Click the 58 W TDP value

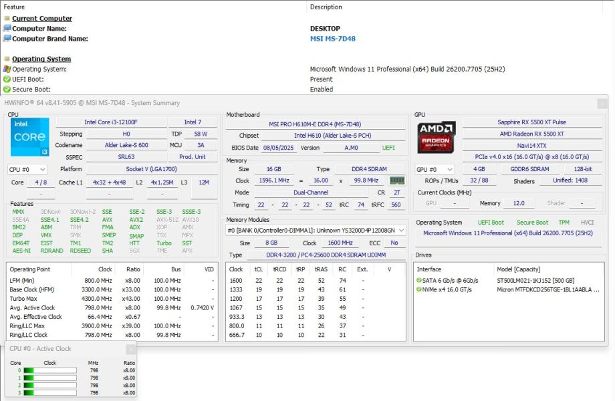tap(201, 134)
